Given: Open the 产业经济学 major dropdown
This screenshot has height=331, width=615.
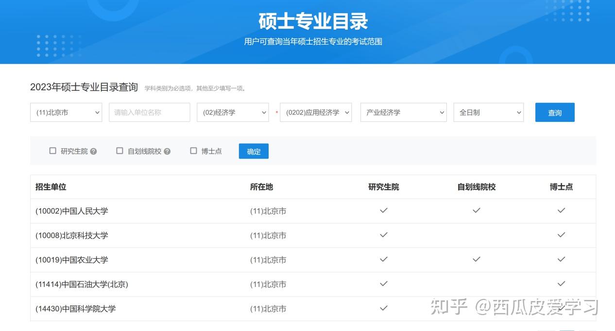Looking at the screenshot, I should [403, 112].
